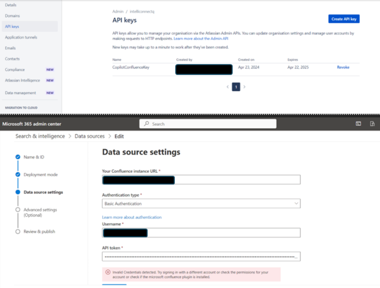Click the video window icon in the top bar

tap(359, 123)
